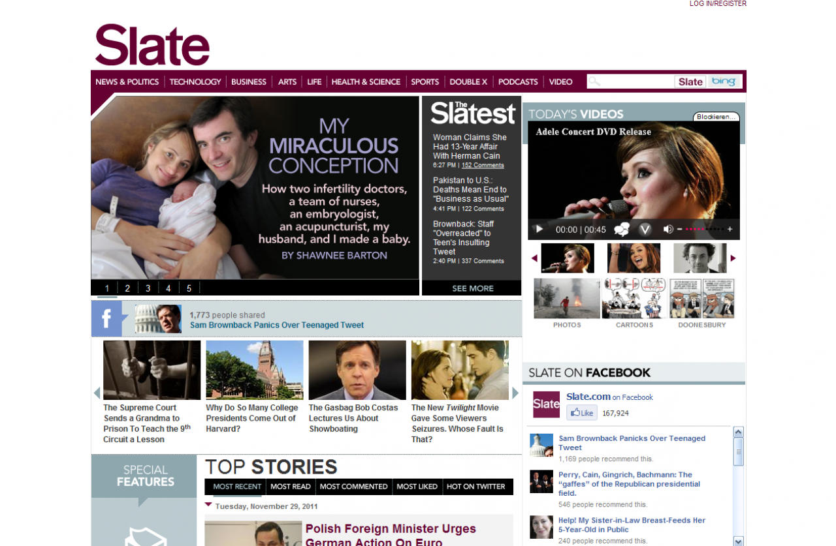Switch to slide 3 of the feature carousel
836x546 pixels.
[148, 288]
